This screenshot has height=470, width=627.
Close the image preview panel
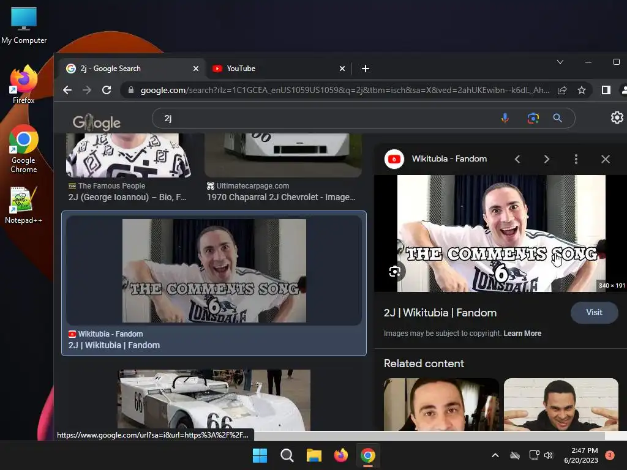(606, 159)
